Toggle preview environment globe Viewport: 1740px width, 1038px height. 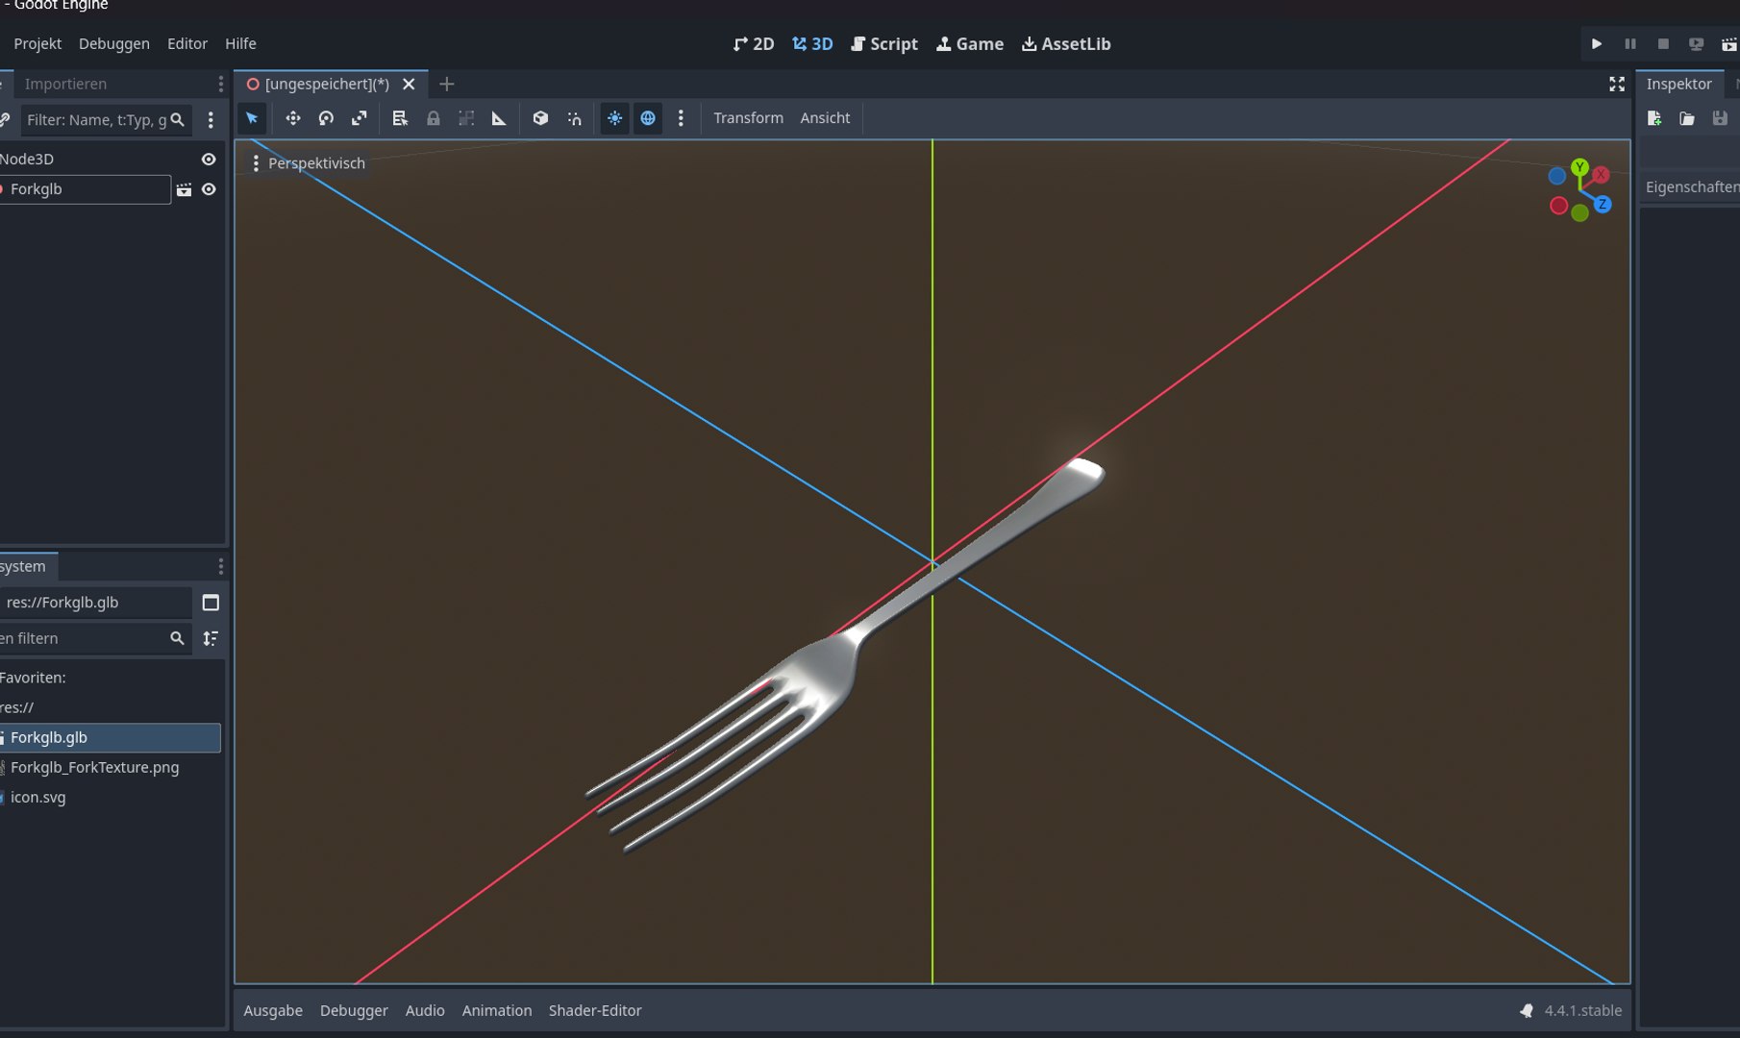tap(648, 118)
